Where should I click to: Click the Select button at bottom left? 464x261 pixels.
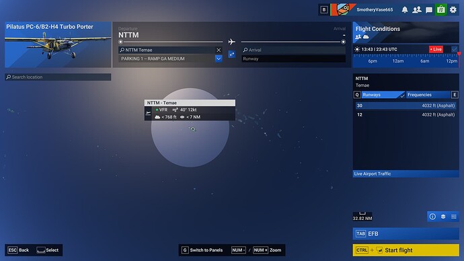47,250
